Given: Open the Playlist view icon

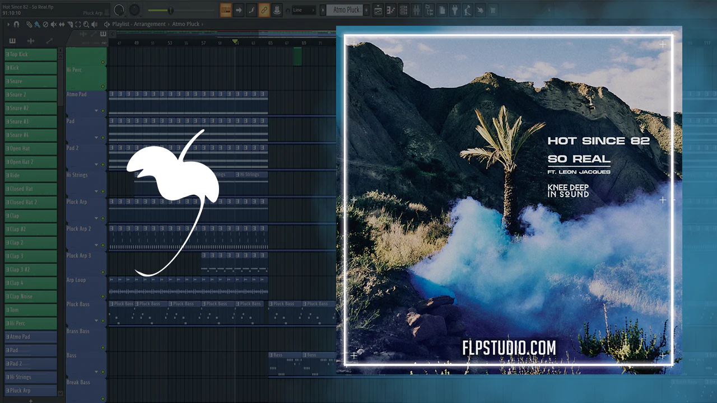Looking at the screenshot, I should tap(378, 10).
